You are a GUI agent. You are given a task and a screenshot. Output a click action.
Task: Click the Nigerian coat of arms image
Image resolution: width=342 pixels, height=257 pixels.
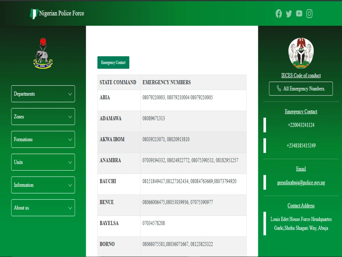click(301, 53)
